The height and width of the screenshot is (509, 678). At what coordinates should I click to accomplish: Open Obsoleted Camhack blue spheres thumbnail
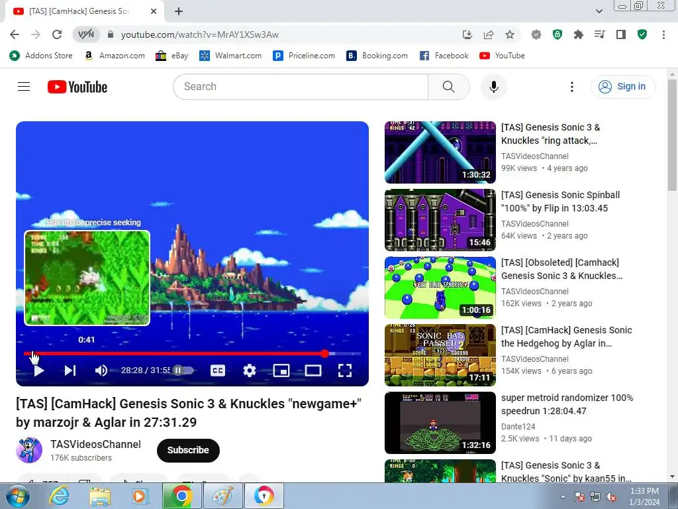(440, 288)
